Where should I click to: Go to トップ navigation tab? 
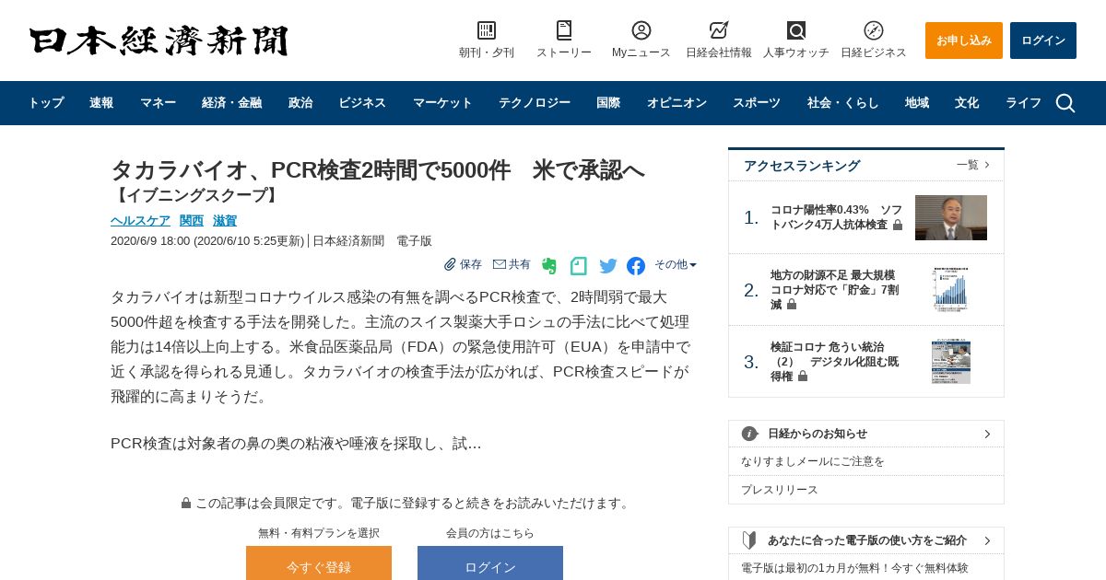46,103
